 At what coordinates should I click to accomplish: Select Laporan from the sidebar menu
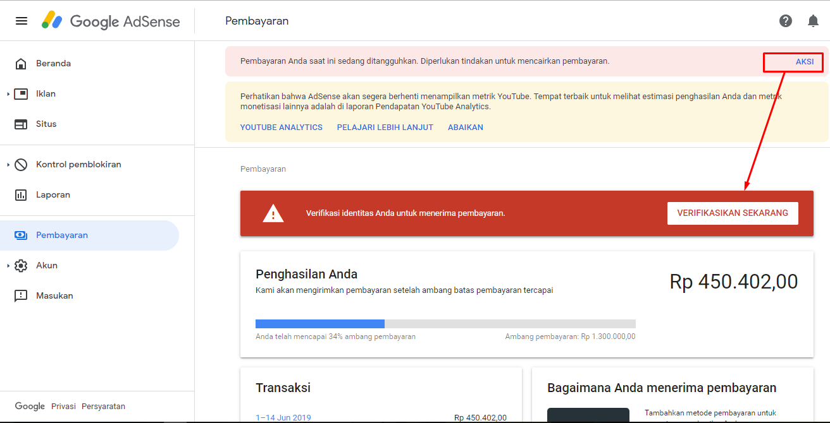coord(52,194)
